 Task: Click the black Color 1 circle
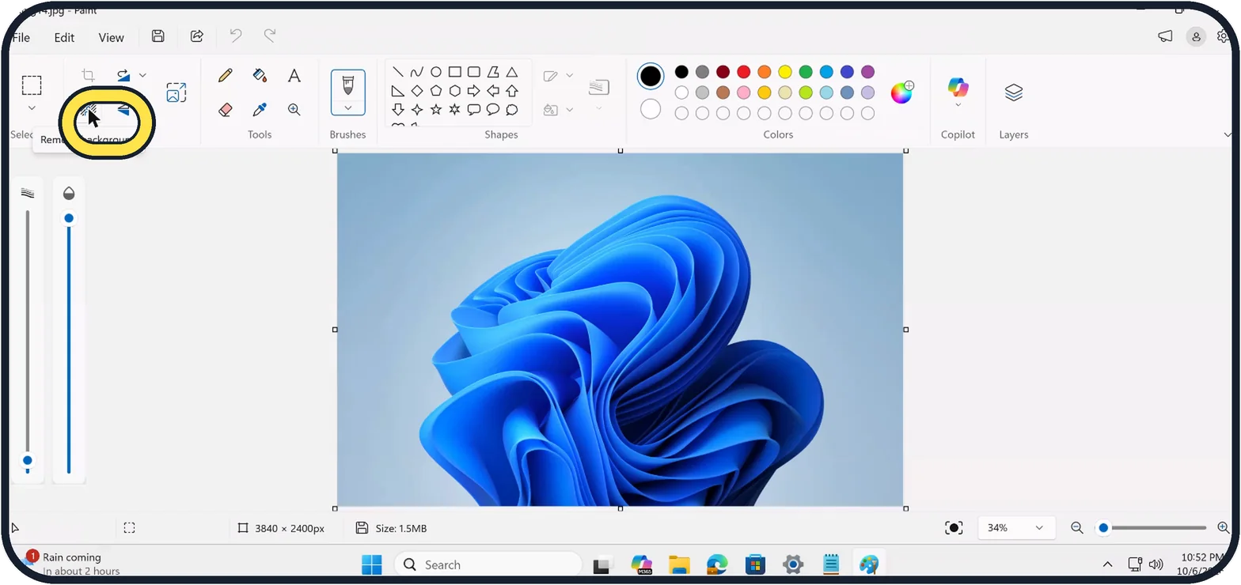coord(651,76)
